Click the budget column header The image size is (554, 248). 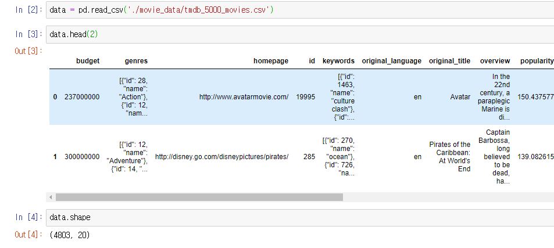click(88, 60)
